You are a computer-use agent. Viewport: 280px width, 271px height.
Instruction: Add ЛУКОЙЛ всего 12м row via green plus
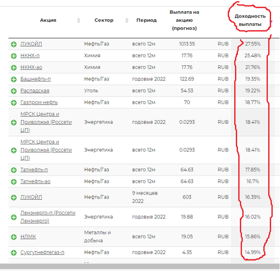pos(14,44)
